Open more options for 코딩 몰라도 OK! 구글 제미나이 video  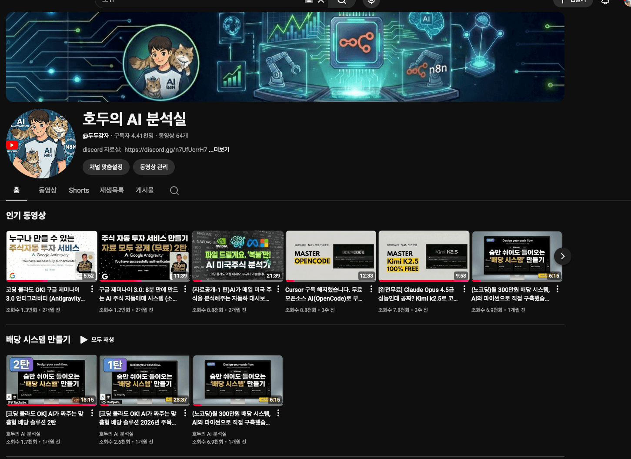(x=92, y=289)
